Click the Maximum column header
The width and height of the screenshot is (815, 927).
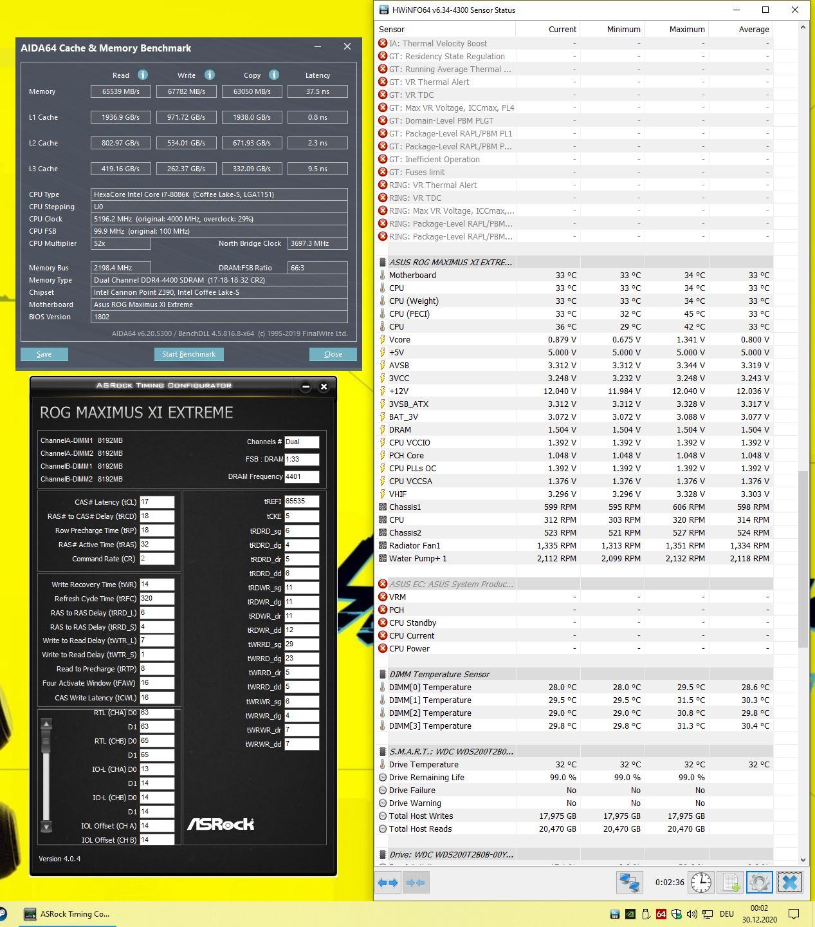tap(677, 30)
